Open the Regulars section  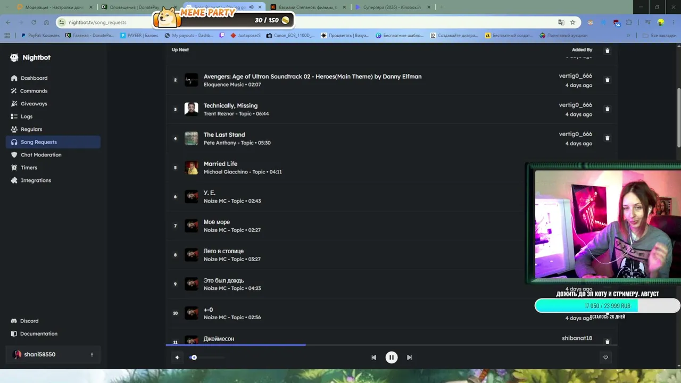[53, 129]
